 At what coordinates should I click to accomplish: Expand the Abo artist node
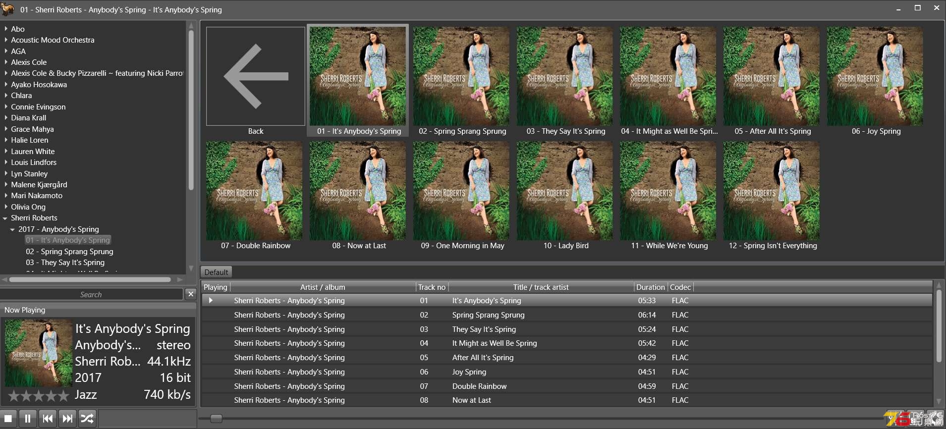tap(6, 29)
